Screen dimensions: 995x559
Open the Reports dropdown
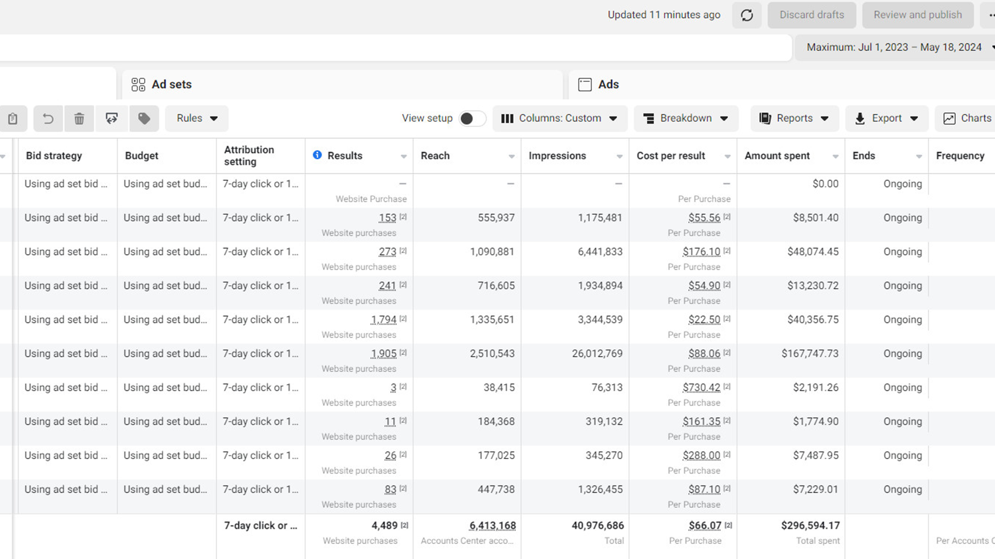point(794,119)
